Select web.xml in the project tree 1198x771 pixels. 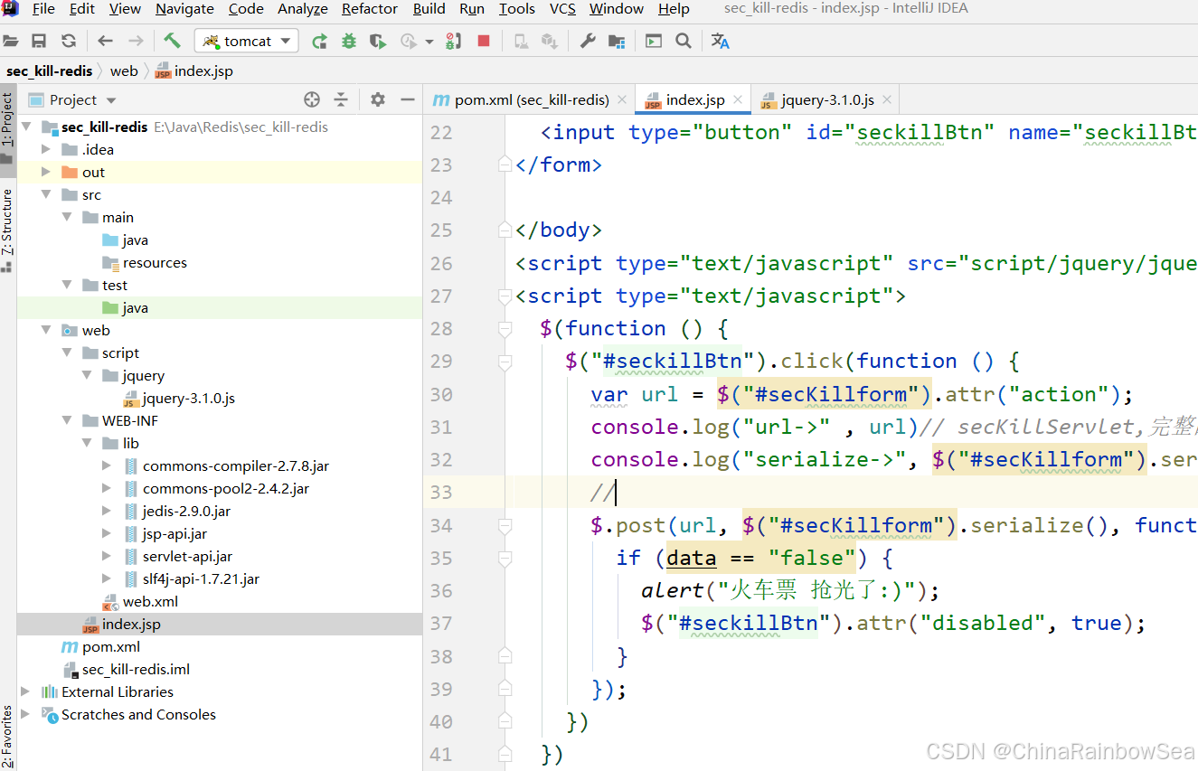coord(150,602)
